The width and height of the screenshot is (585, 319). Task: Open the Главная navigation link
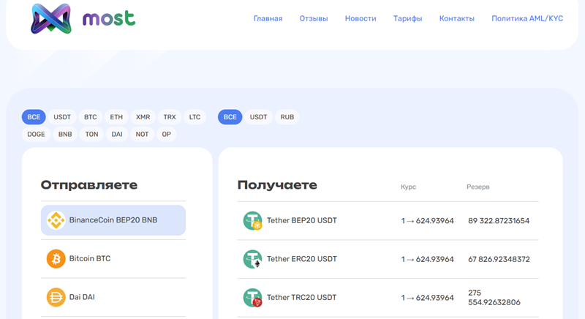click(268, 18)
